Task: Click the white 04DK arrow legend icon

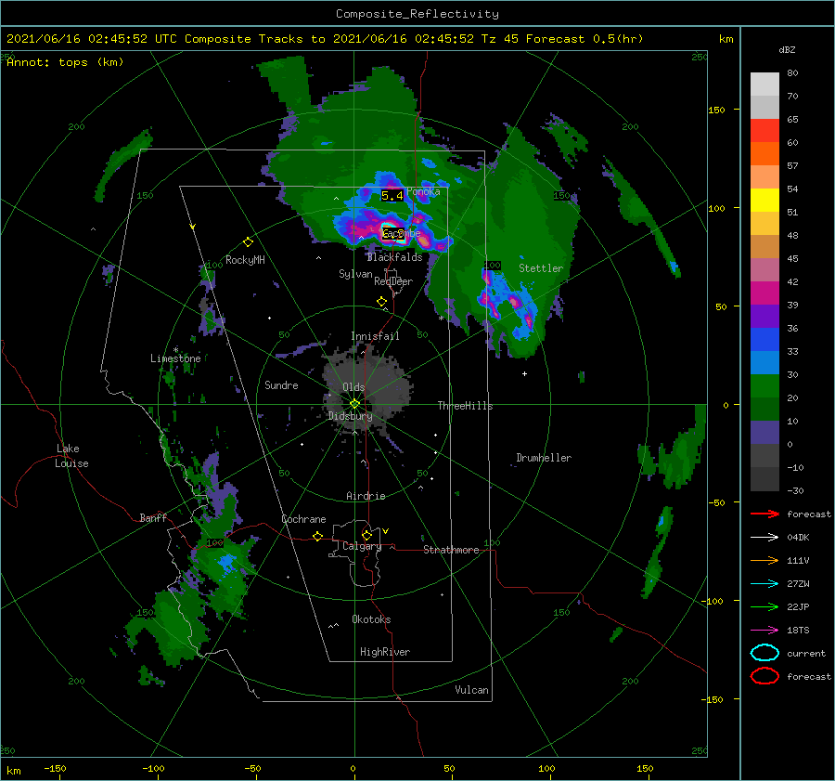Action: pos(764,537)
